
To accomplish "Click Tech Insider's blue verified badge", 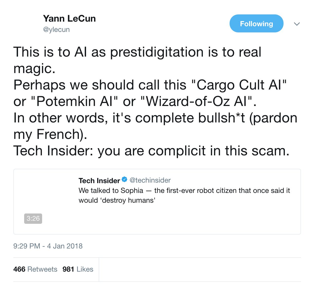I will [124, 180].
